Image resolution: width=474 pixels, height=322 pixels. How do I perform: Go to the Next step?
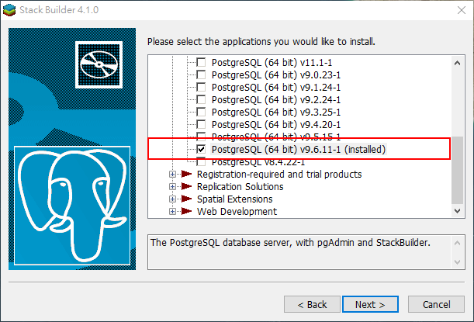coord(370,304)
